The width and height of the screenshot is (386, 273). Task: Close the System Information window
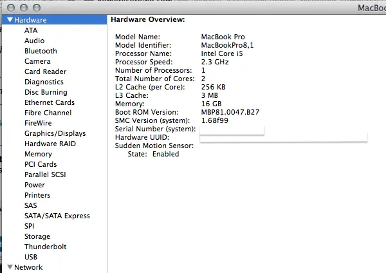tap(11, 8)
